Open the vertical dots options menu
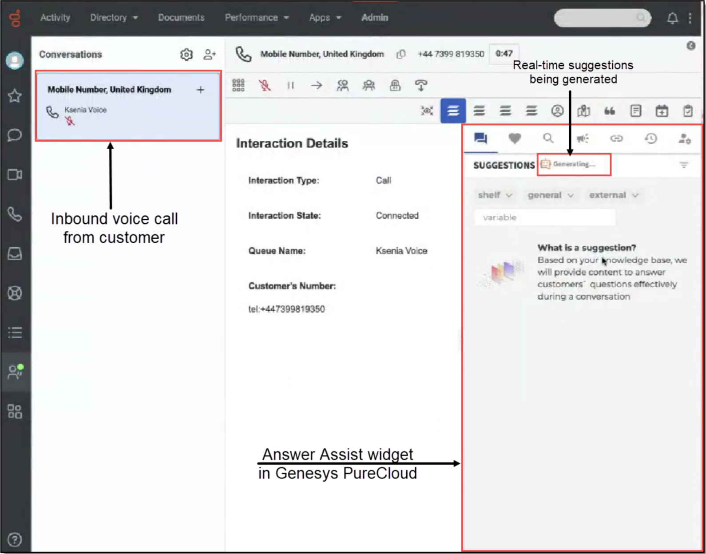706x554 pixels. pyautogui.click(x=690, y=18)
